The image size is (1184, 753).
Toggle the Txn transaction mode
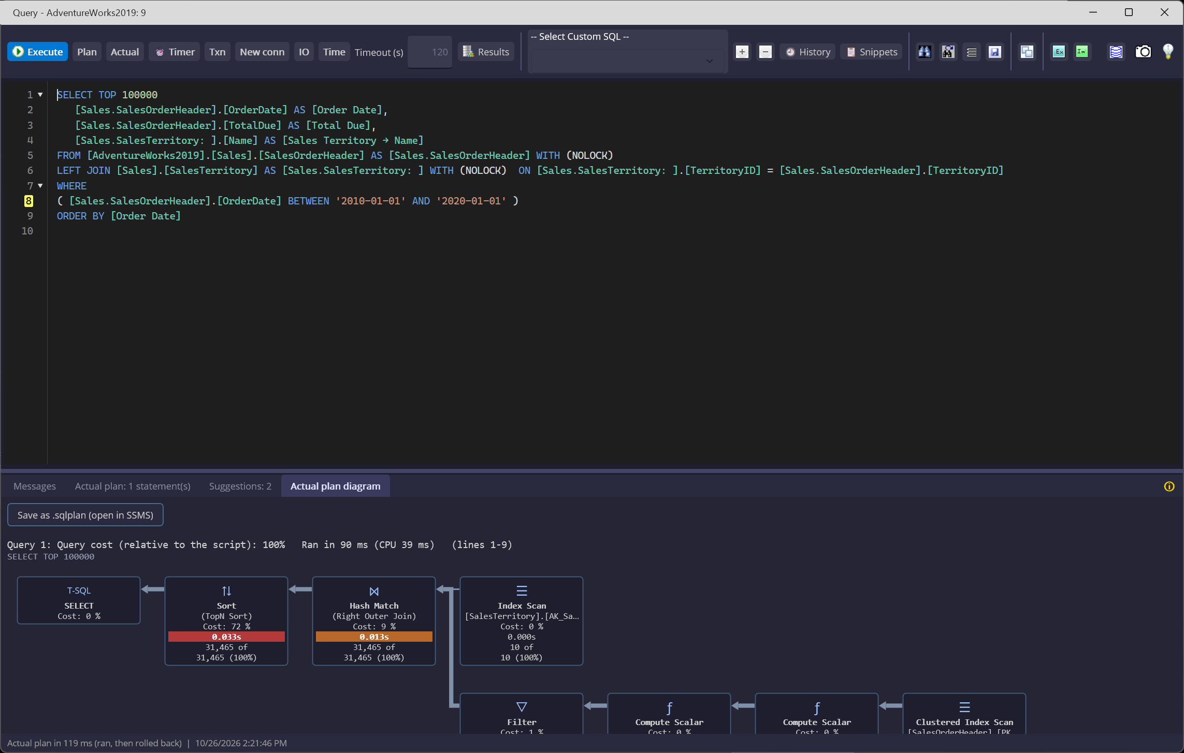click(217, 52)
